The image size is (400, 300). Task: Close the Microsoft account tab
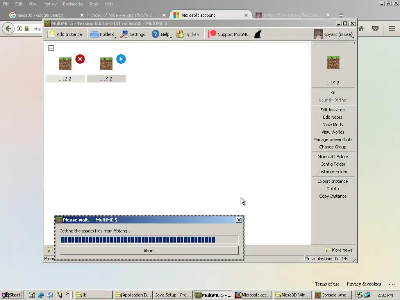(x=246, y=15)
